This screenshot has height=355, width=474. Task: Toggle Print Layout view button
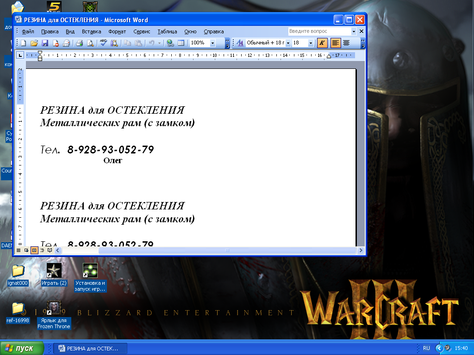click(x=34, y=250)
